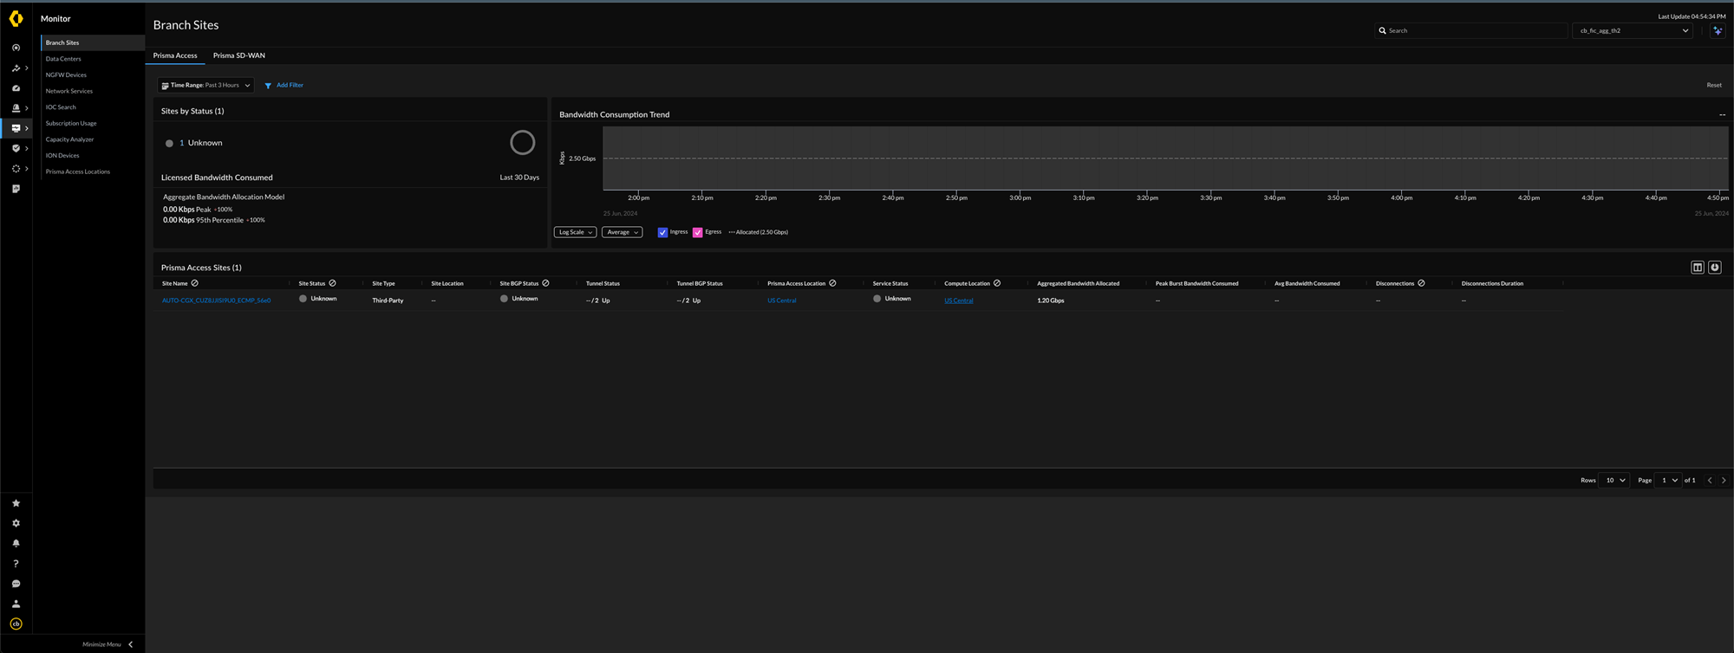Open Data Centers in Monitor menu
1734x653 pixels.
click(63, 59)
